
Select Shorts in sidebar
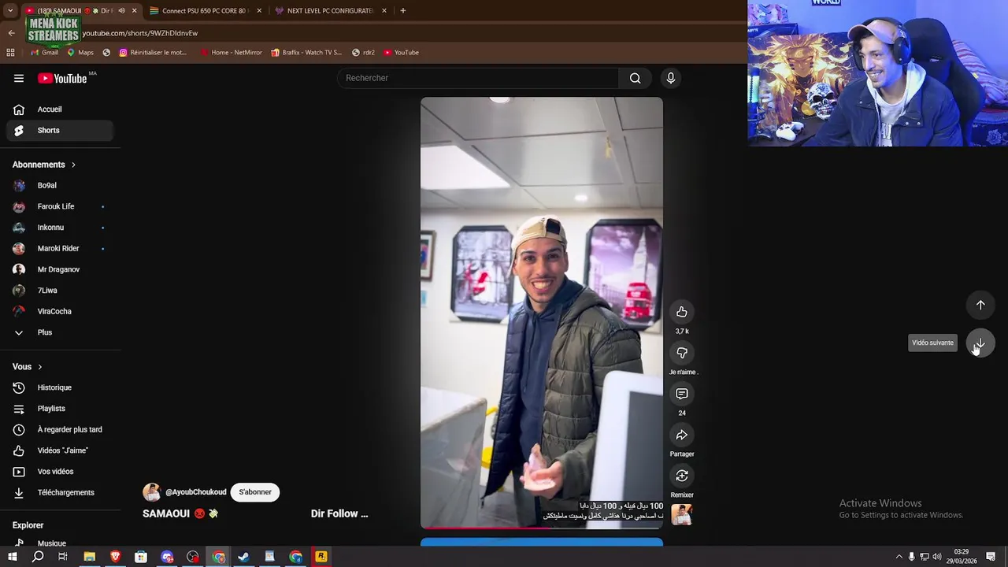click(60, 130)
